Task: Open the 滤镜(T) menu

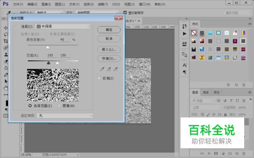Action: (103, 4)
